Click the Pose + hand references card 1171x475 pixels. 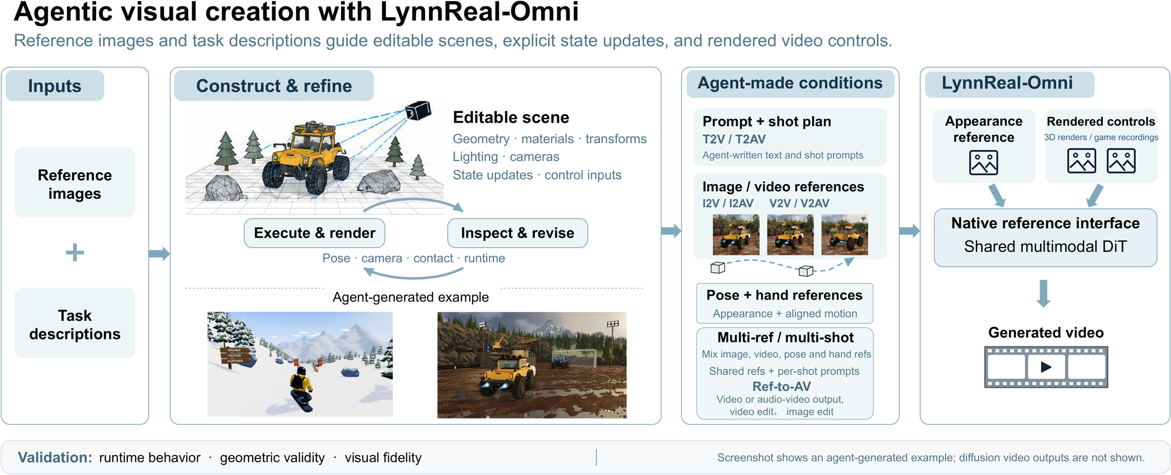(785, 304)
